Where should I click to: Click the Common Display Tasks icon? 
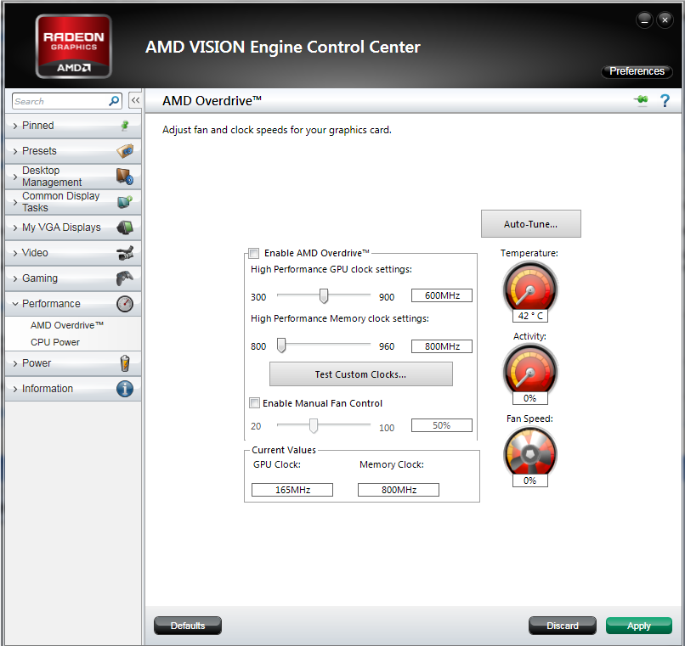[125, 202]
